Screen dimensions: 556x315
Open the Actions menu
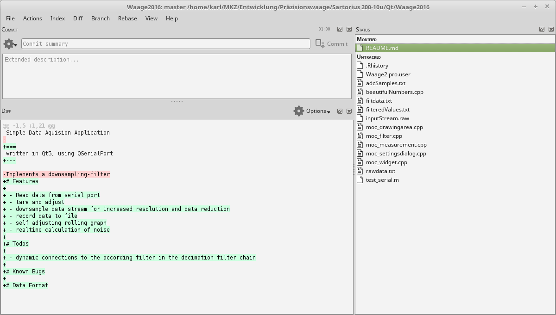point(32,18)
